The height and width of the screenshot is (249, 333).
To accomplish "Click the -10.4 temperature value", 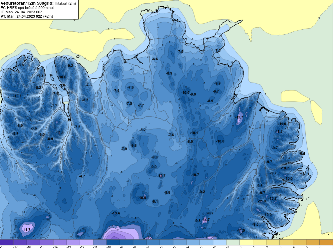I will [116, 213].
